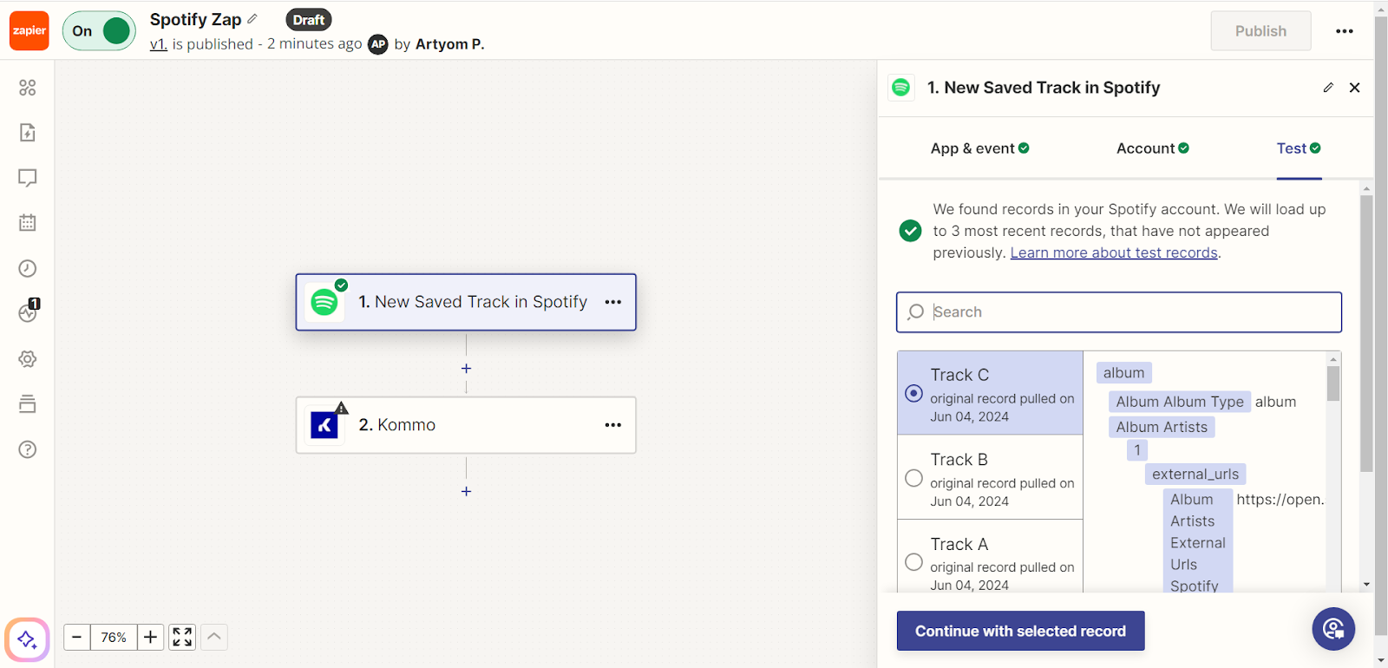The image size is (1388, 668).
Task: Open the settings gear sidebar icon
Action: point(28,359)
